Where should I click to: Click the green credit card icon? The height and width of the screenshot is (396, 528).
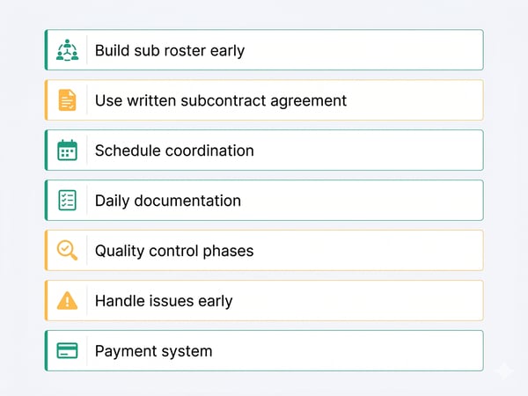click(67, 351)
